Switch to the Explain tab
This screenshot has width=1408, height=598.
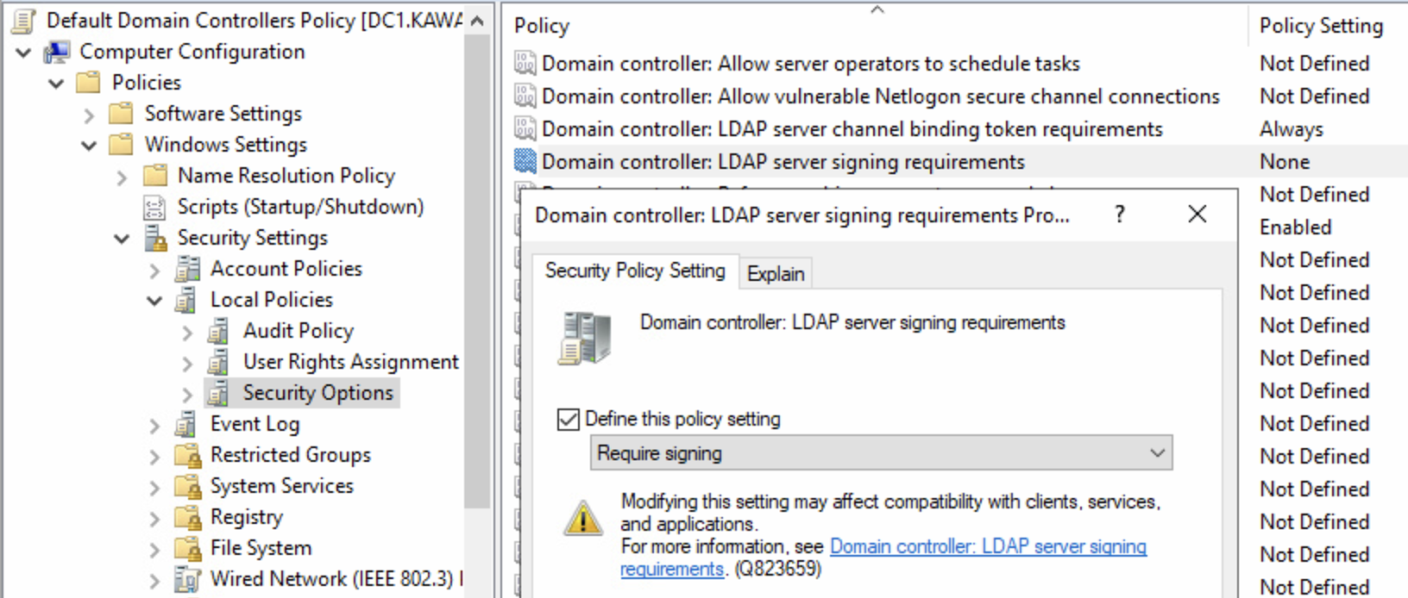click(x=775, y=274)
